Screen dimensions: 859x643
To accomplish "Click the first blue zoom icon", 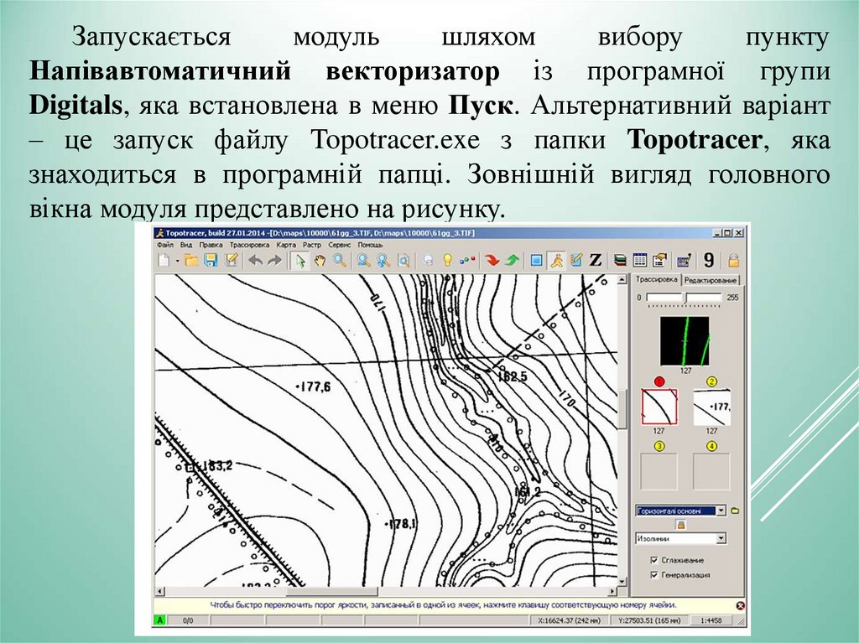I will click(363, 261).
